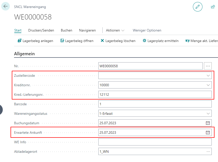Open Buchungsdatum calendar picker
Screen dimensions: 218x162
click(208, 123)
